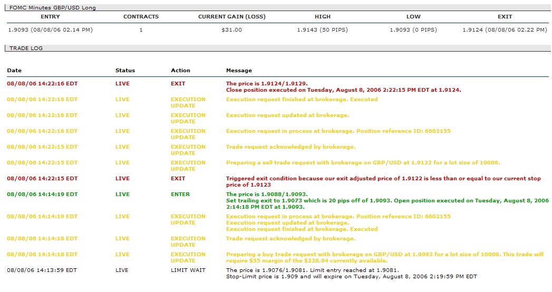Viewport: 552px width, 292px height.
Task: Select the green date 08/08/06 14:14:19 EDT
Action: click(42, 194)
